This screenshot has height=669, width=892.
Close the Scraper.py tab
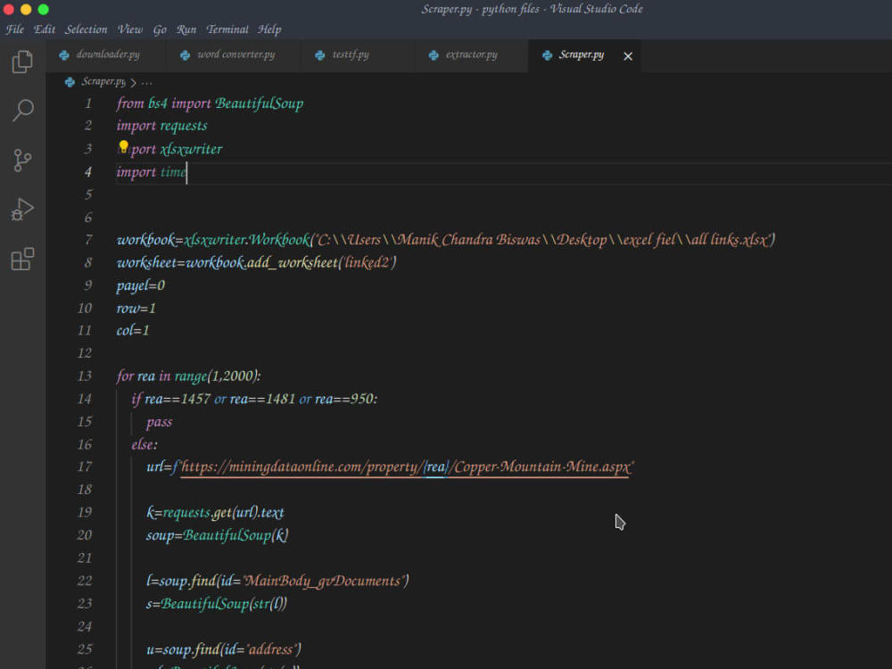click(x=627, y=55)
